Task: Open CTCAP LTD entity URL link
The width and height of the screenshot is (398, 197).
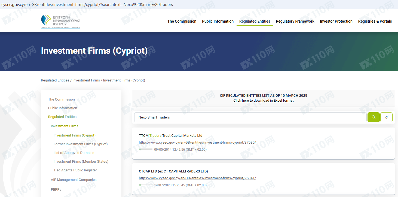Action: 197,178
